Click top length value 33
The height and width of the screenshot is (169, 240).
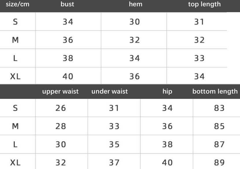tap(199, 58)
